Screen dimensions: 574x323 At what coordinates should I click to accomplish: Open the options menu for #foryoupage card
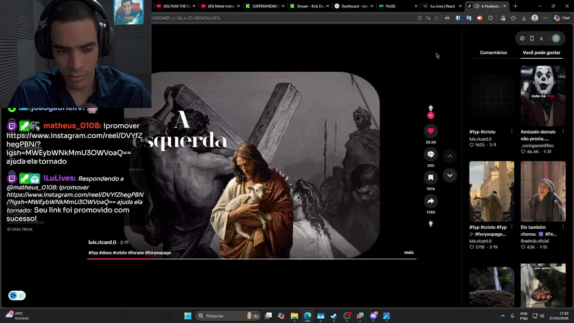pyautogui.click(x=512, y=227)
